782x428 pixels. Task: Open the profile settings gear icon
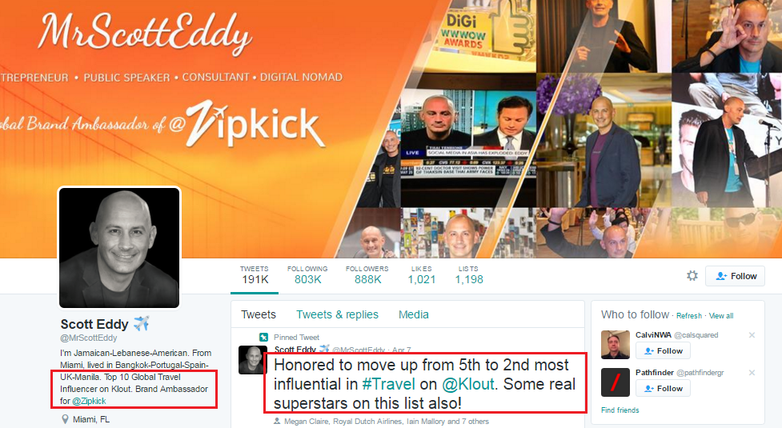tap(692, 275)
